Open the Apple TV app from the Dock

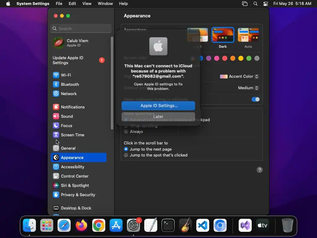(263, 225)
